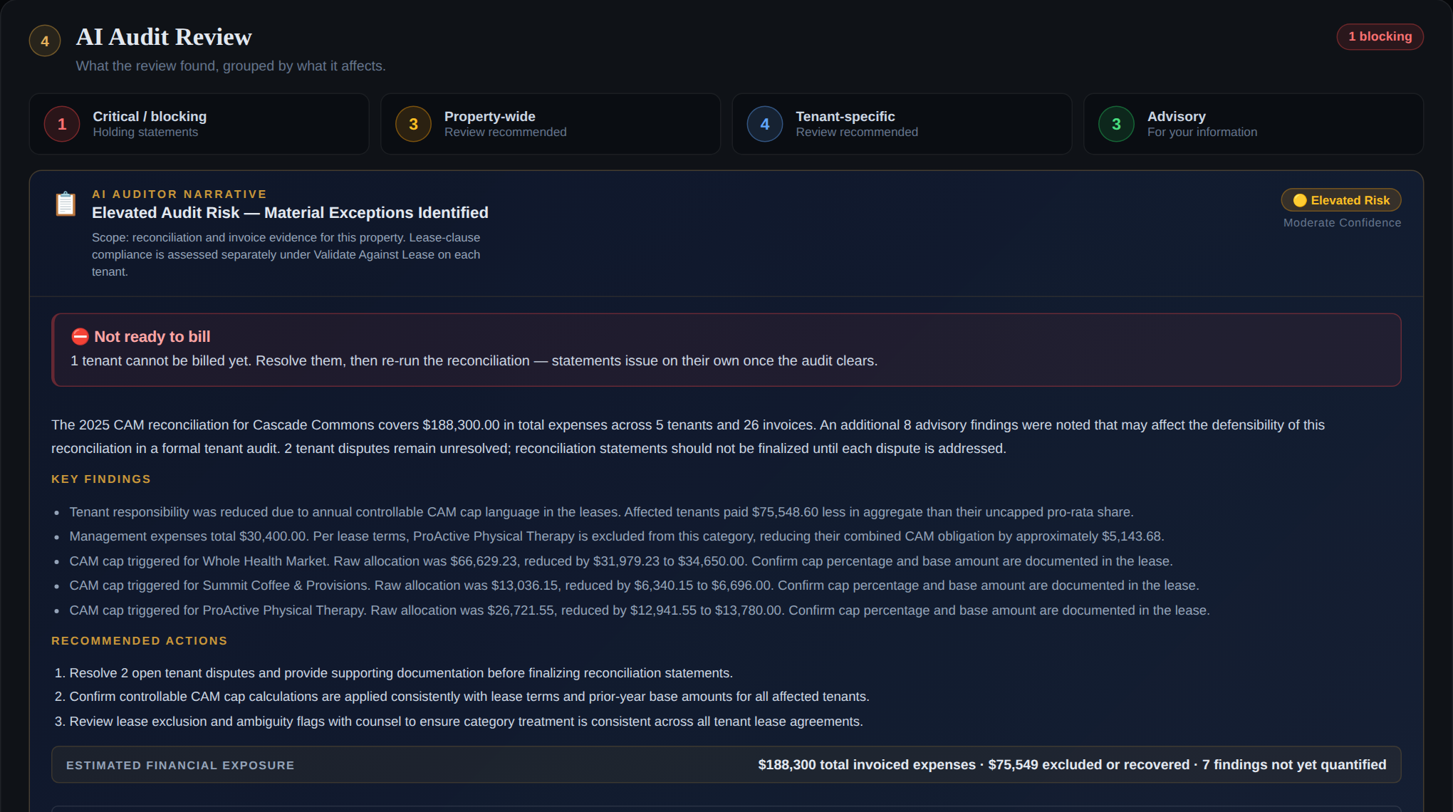Open the Property-wide category card
1453x812 pixels.
[551, 124]
